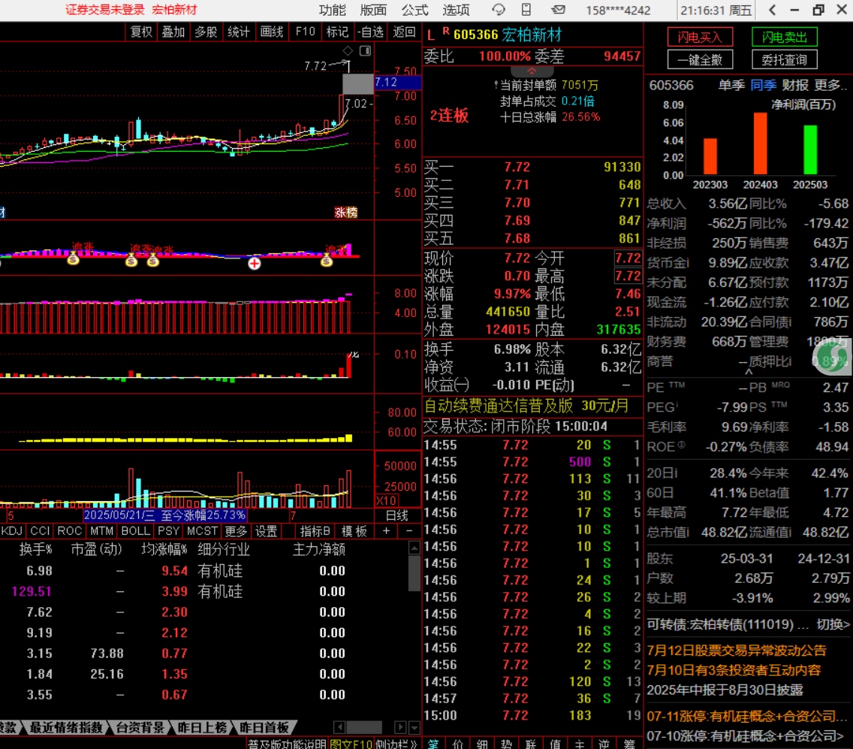Screen dimensions: 853x749
Task: Open the message envelope icon
Action: point(558,10)
